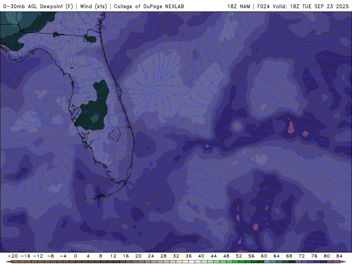Image resolution: width=352 pixels, height=264 pixels.
Task: Choose the 56 dewpoint legend value
Action: (251, 256)
